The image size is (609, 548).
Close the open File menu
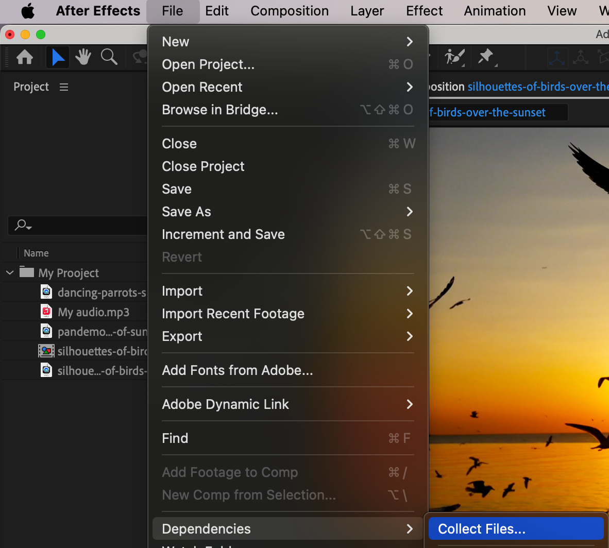tap(173, 11)
